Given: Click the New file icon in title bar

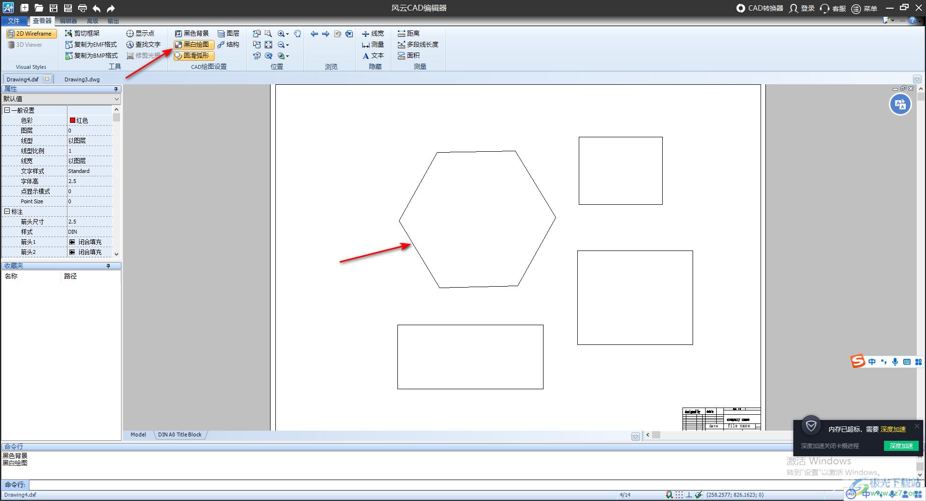Looking at the screenshot, I should point(25,8).
